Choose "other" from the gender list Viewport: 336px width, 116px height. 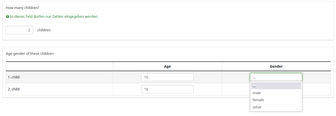pyautogui.click(x=257, y=107)
